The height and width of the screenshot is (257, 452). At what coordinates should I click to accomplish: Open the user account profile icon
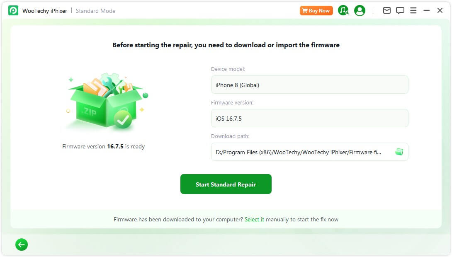[x=360, y=11]
